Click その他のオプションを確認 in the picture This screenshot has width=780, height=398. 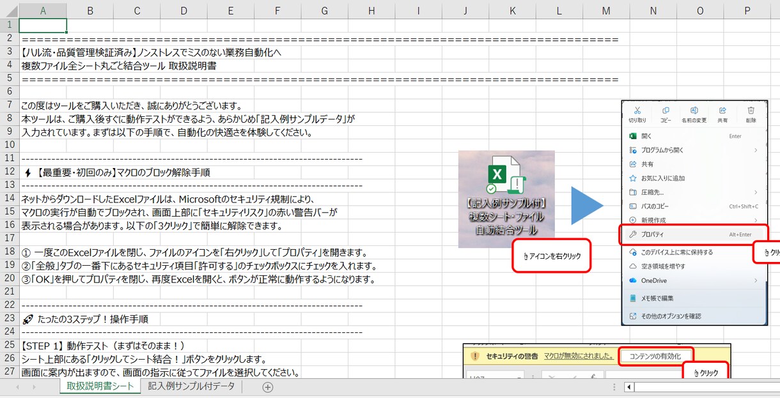pos(694,316)
